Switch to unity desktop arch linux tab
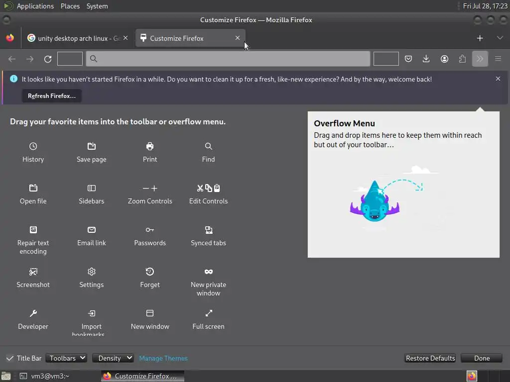The image size is (510, 382). [x=77, y=38]
